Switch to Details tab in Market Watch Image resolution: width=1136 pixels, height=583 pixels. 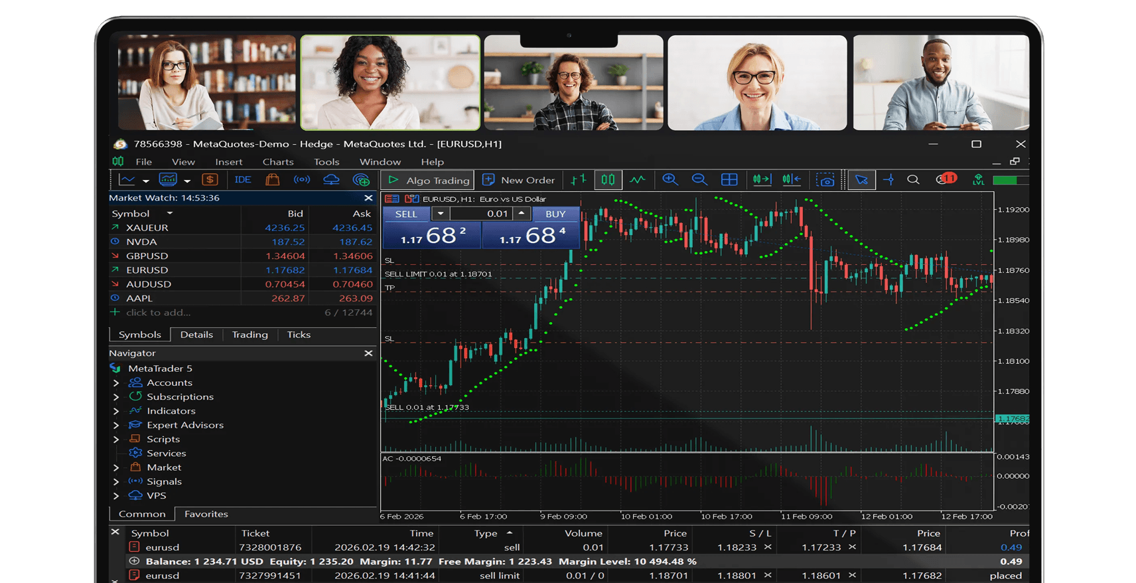196,335
